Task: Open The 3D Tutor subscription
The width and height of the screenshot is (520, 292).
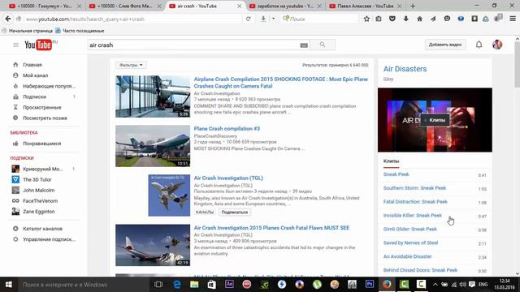Action: click(x=37, y=179)
